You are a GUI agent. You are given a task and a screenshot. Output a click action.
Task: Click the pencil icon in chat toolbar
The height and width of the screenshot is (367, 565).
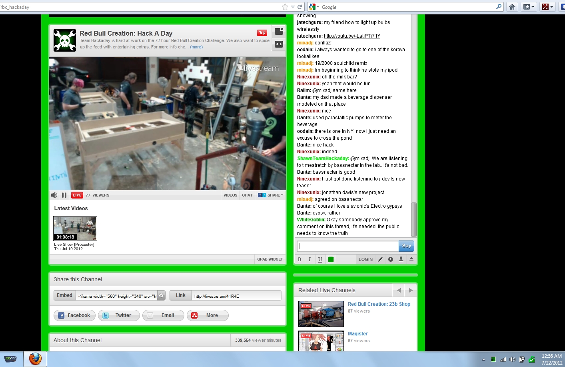[380, 259]
